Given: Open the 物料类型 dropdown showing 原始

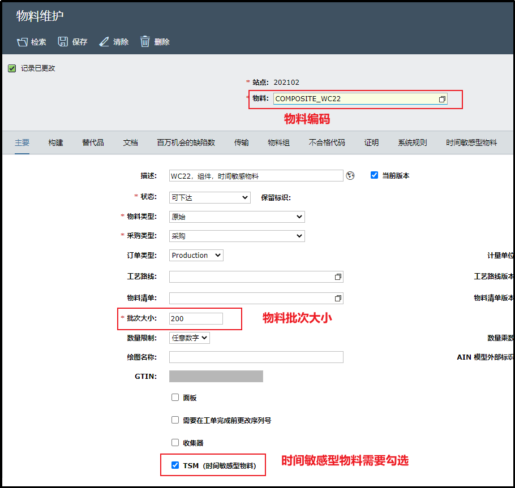Looking at the screenshot, I should click(x=237, y=217).
